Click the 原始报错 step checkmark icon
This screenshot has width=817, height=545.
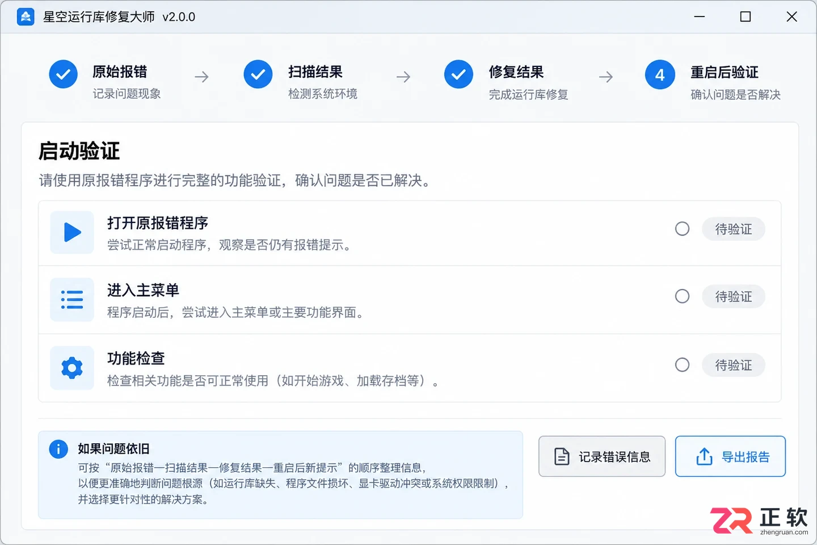point(63,74)
